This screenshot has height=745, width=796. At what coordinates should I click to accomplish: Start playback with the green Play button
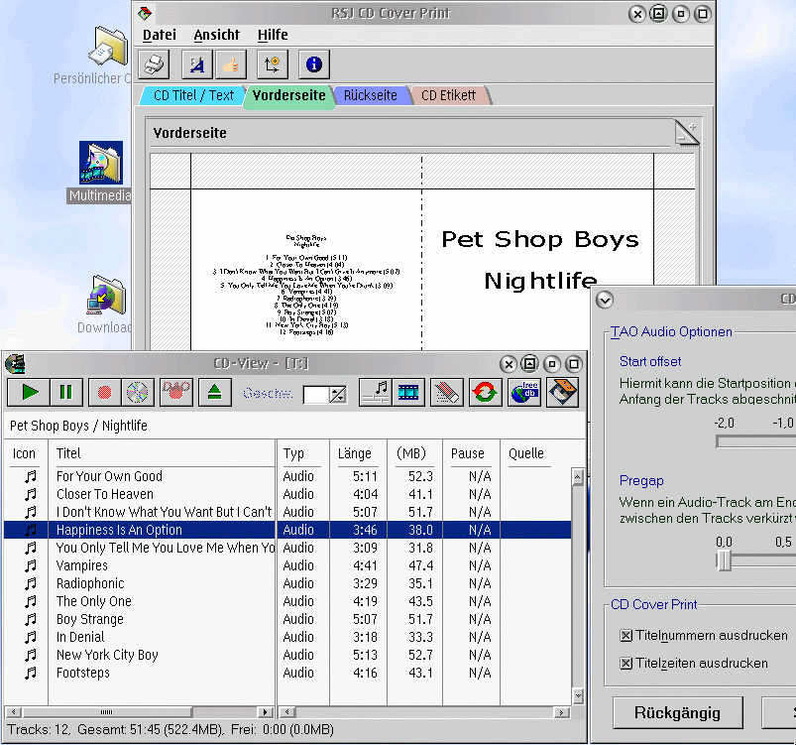pos(29,392)
